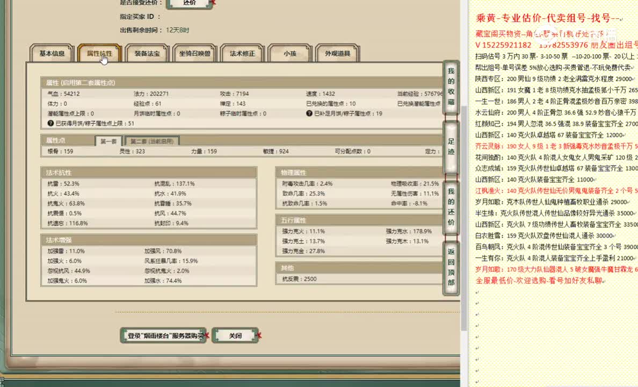Click the 物理吸收率 : 21.5% entry
Image resolution: width=638 pixels, height=387 pixels.
point(415,184)
